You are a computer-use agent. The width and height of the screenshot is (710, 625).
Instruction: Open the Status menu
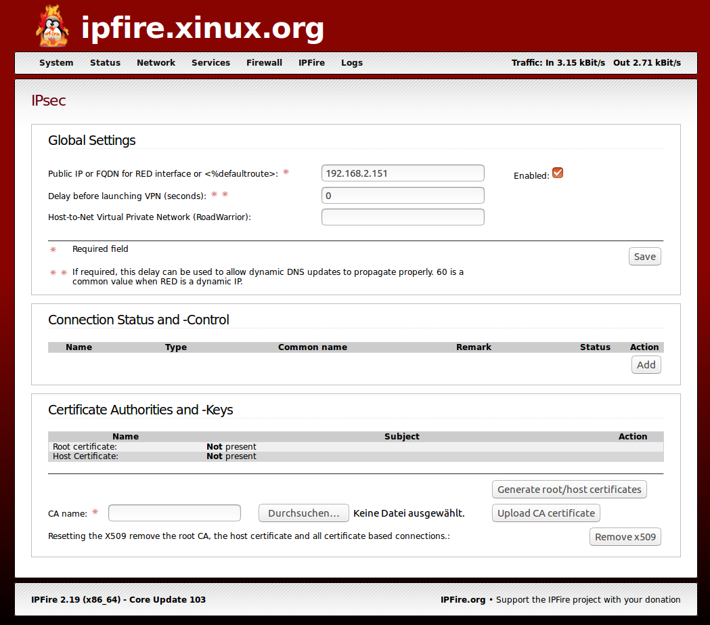(105, 62)
